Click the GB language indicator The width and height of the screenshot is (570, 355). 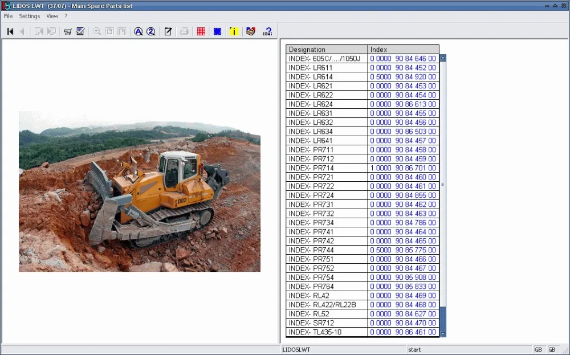pyautogui.click(x=538, y=349)
